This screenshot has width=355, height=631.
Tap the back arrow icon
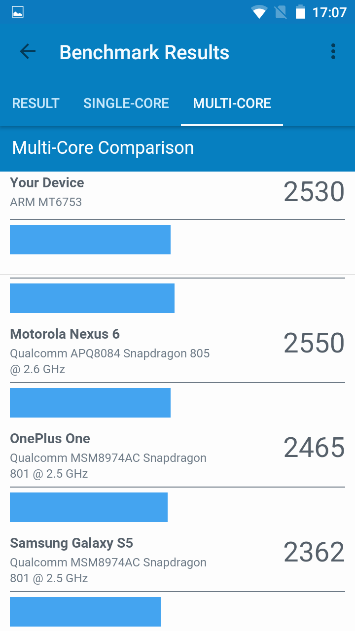click(28, 52)
